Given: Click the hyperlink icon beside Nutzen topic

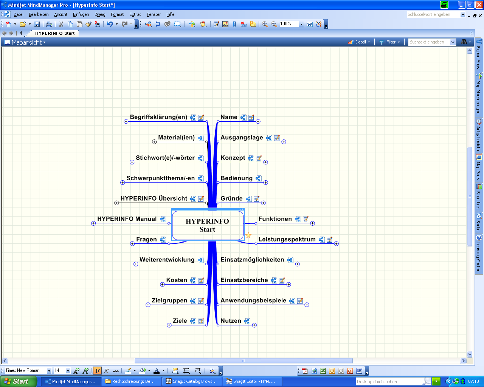Looking at the screenshot, I should click(247, 321).
